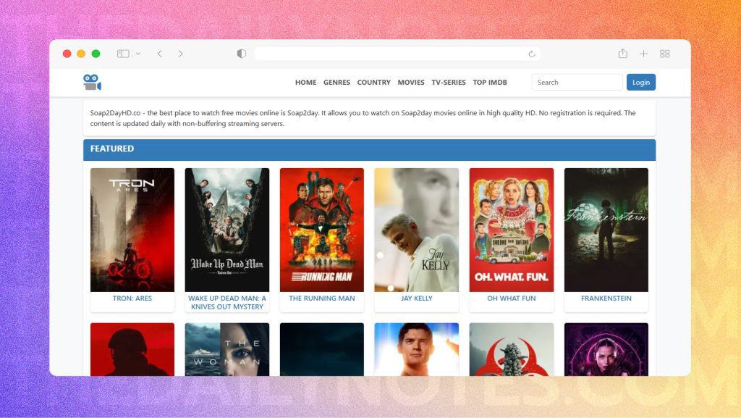Open the Share icon in toolbar
The height and width of the screenshot is (418, 741).
[x=622, y=54]
